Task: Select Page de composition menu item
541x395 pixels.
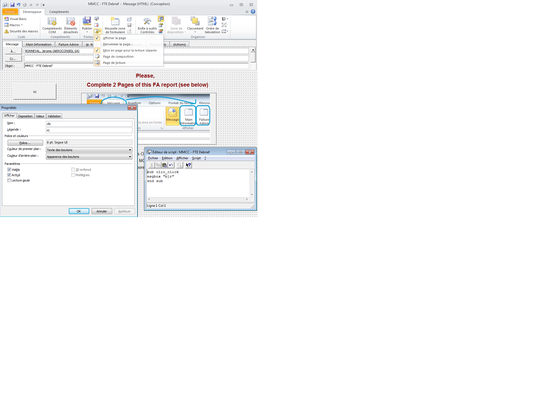Action: click(x=118, y=56)
